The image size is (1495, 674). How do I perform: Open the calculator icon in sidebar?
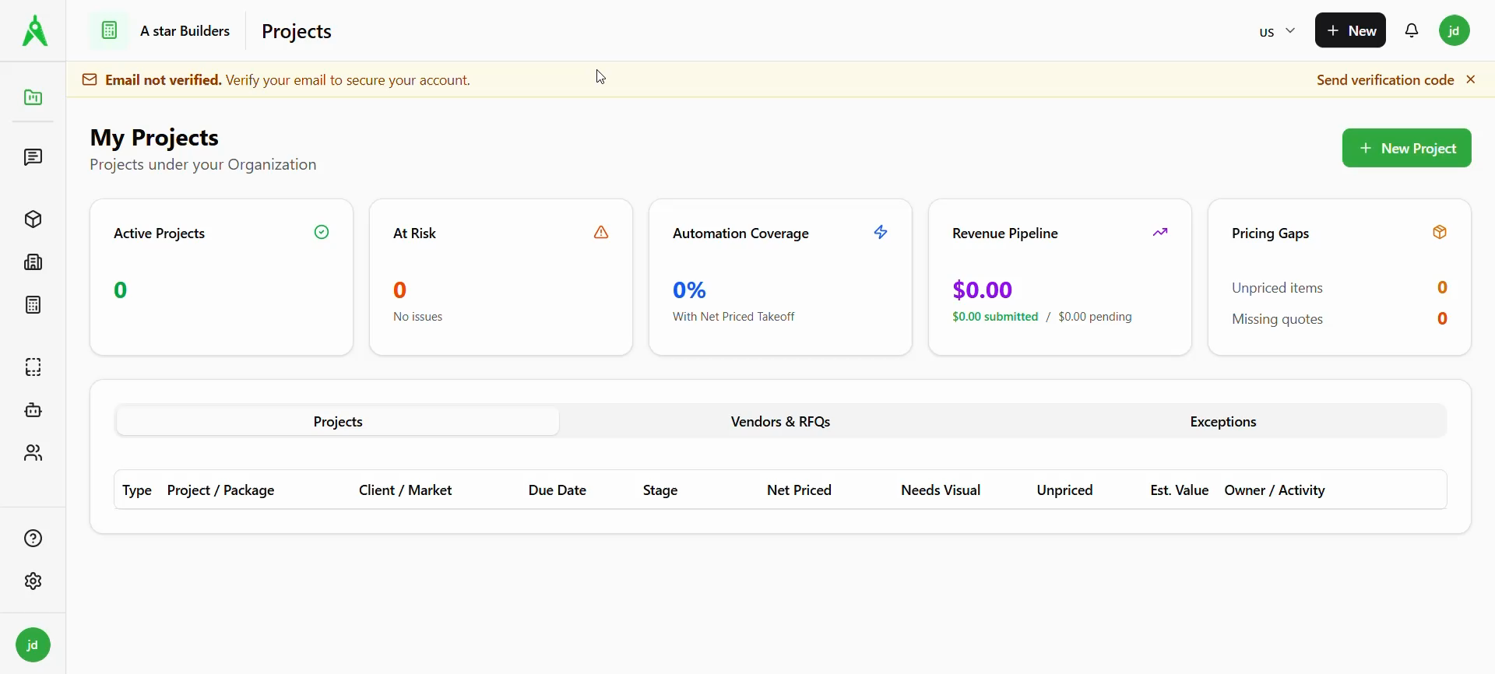tap(33, 305)
